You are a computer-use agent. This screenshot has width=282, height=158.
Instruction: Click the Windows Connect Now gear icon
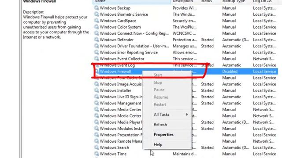[96, 33]
